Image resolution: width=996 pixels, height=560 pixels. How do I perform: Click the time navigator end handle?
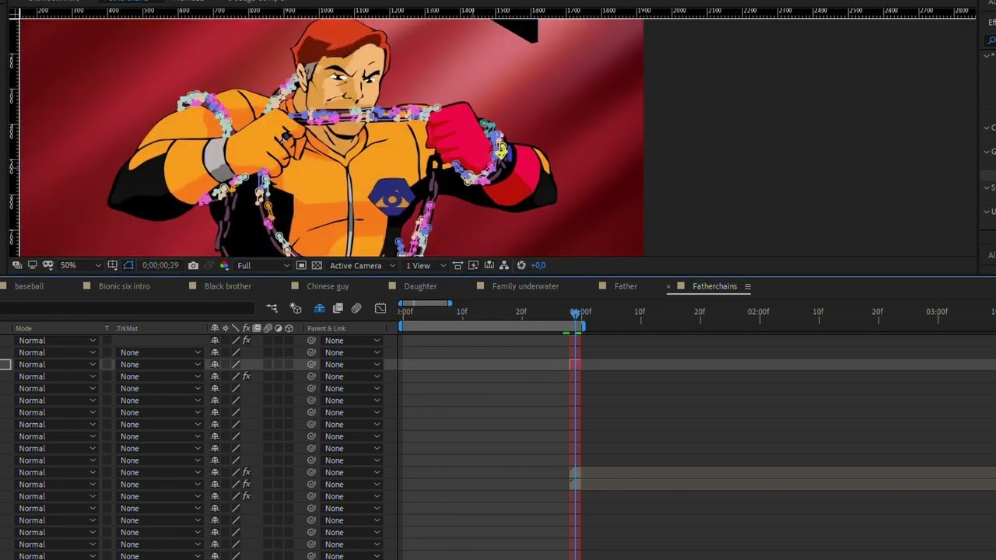[x=450, y=303]
